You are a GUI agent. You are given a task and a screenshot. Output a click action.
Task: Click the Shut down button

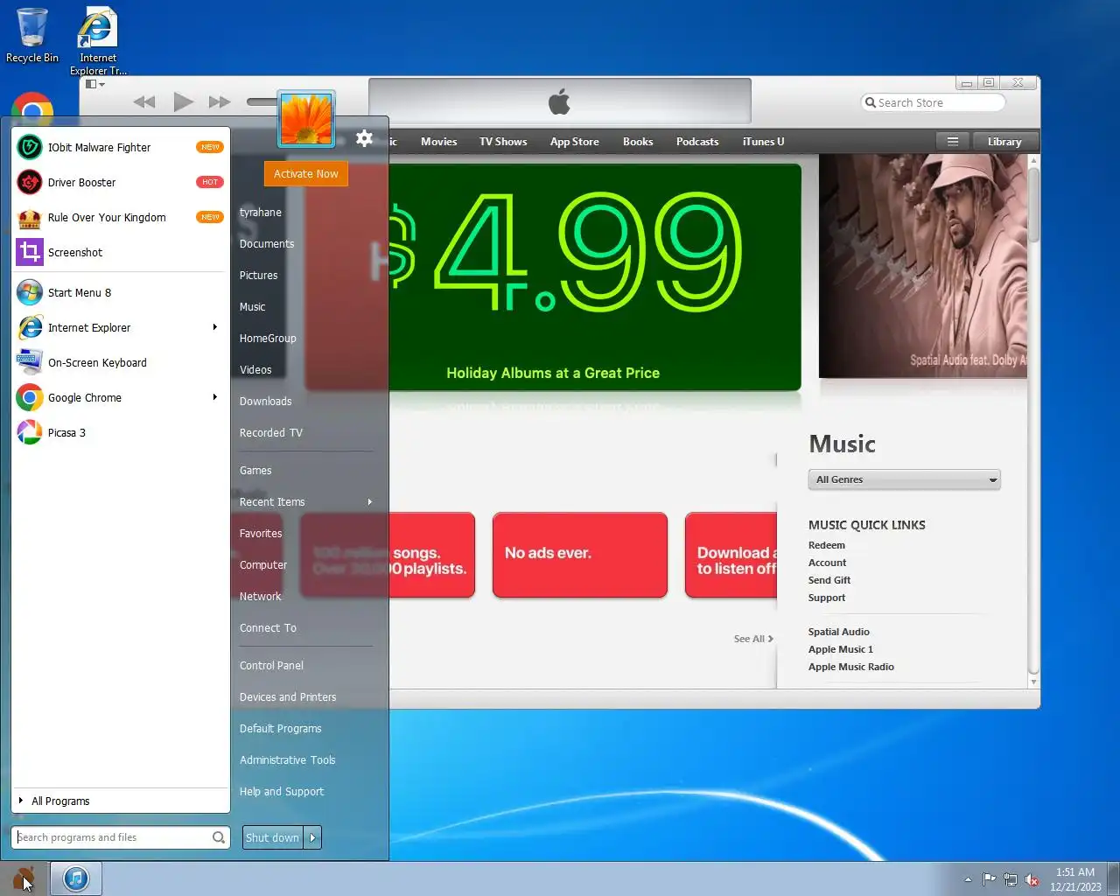(272, 837)
